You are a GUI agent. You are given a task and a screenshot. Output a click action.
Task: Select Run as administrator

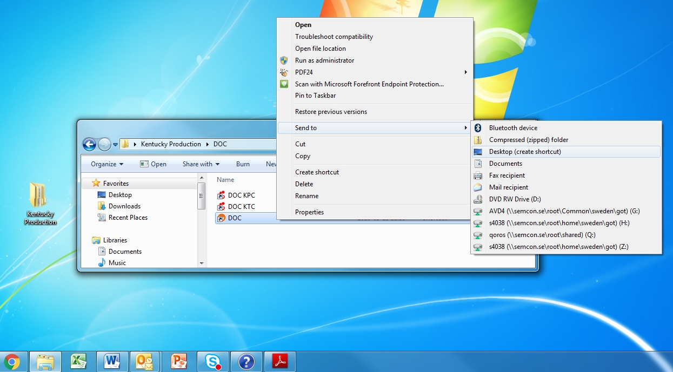coord(324,60)
